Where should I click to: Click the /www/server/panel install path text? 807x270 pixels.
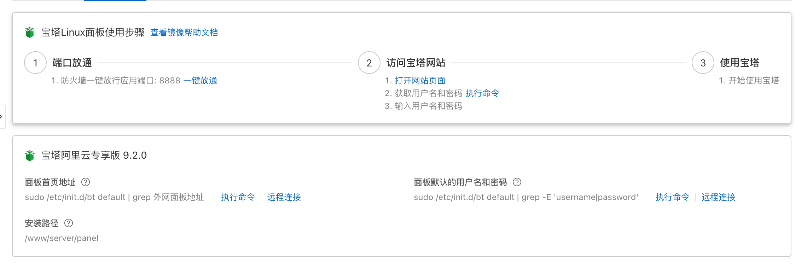[x=62, y=238]
